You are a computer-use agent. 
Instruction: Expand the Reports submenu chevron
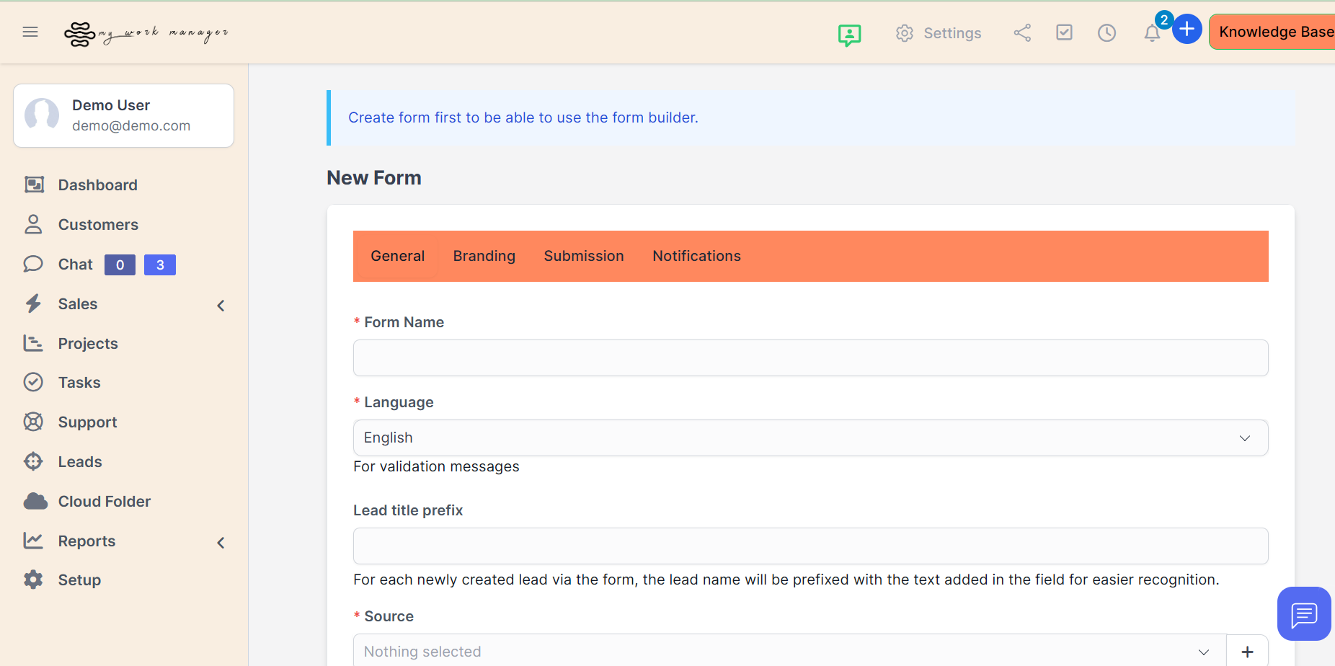(221, 543)
